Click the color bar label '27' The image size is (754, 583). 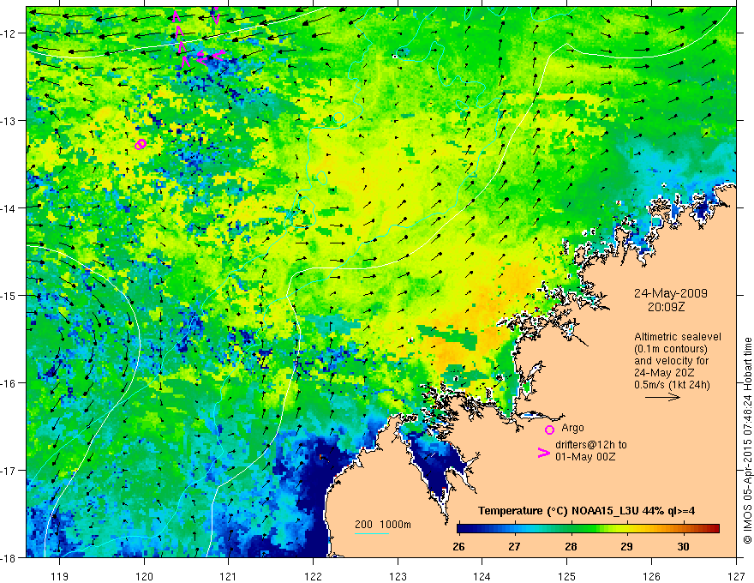515,546
